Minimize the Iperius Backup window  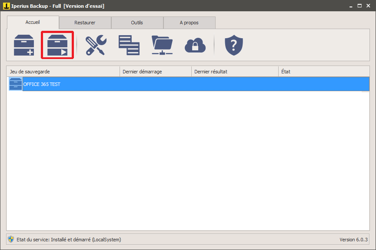click(351, 6)
